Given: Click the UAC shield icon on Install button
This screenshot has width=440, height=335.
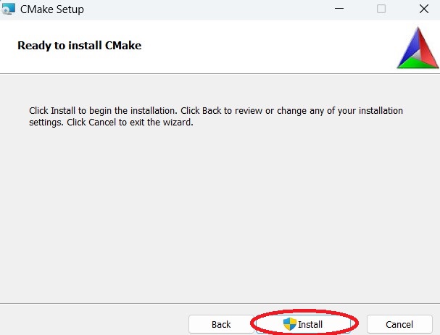Looking at the screenshot, I should (x=290, y=323).
